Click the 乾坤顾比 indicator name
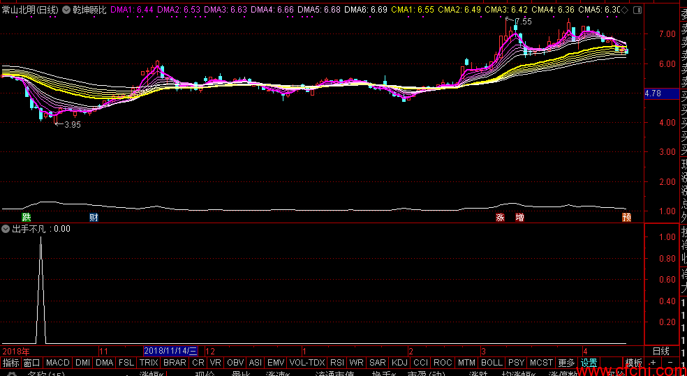Image resolution: width=687 pixels, height=376 pixels. [89, 10]
